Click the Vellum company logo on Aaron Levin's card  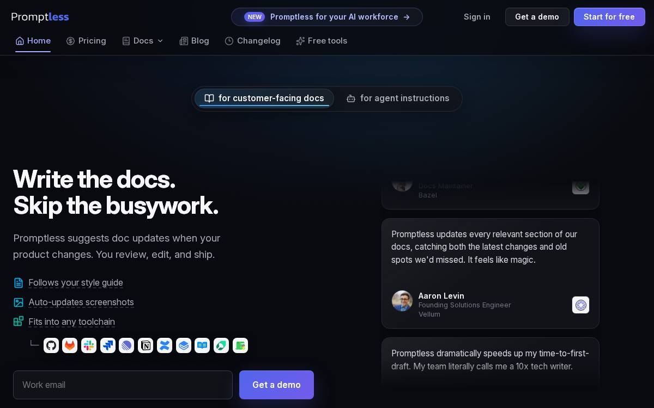coord(580,305)
